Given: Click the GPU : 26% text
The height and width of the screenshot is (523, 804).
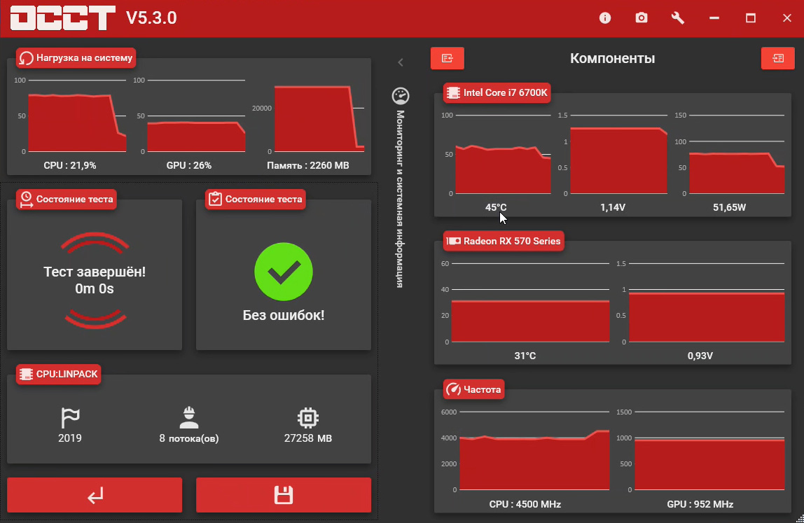Looking at the screenshot, I should pos(188,166).
